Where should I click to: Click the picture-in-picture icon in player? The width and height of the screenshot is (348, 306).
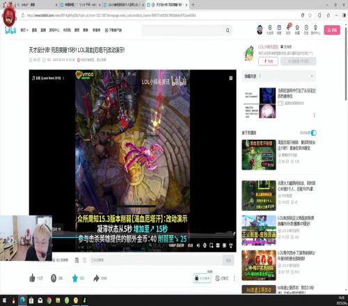coord(211,245)
